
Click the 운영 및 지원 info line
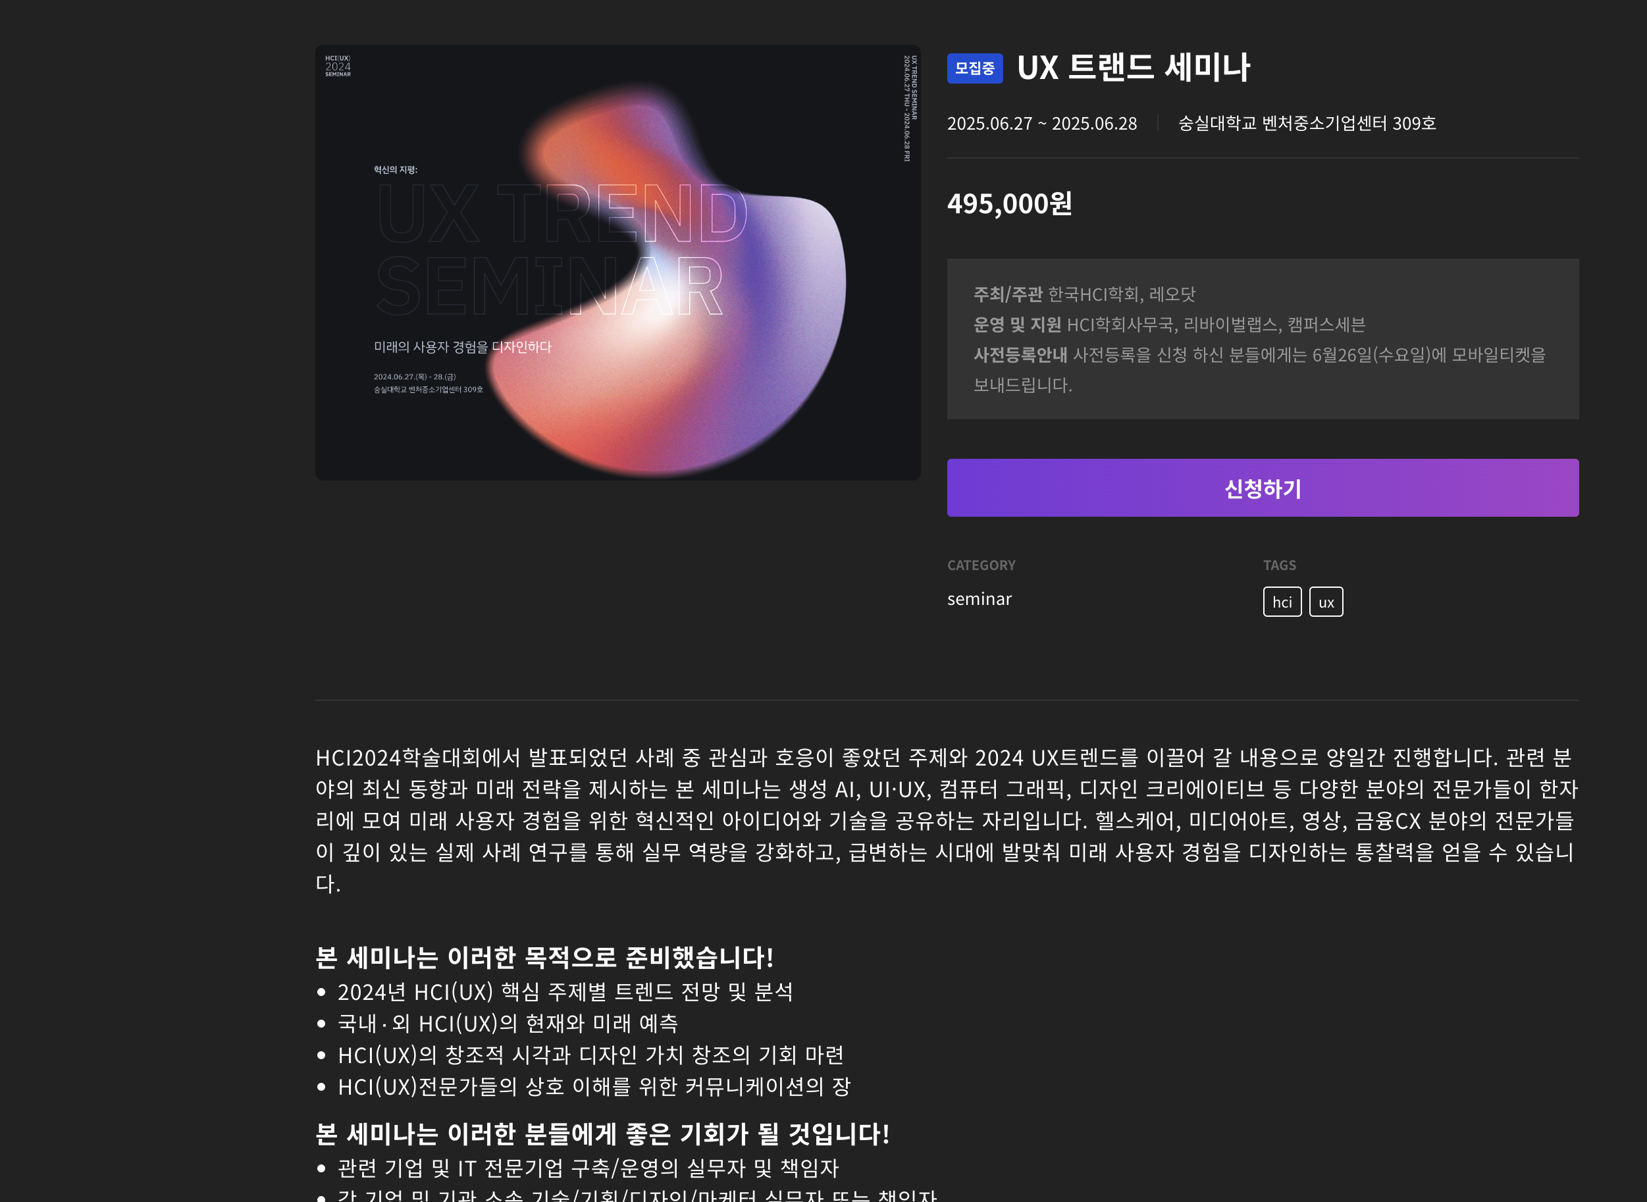point(1169,325)
